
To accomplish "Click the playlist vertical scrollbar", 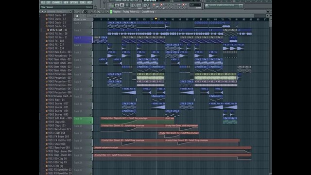I will [x=271, y=95].
